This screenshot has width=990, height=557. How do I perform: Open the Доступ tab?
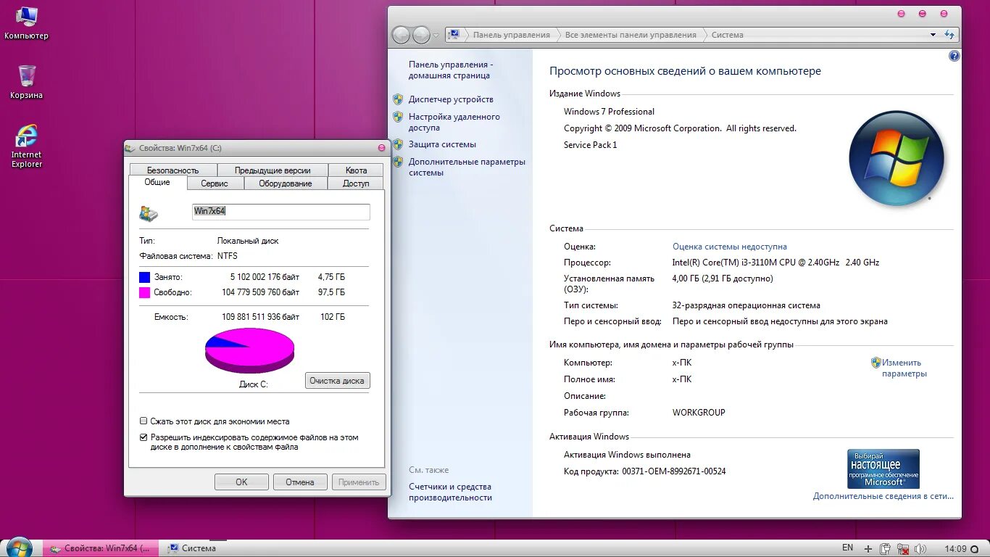click(356, 183)
